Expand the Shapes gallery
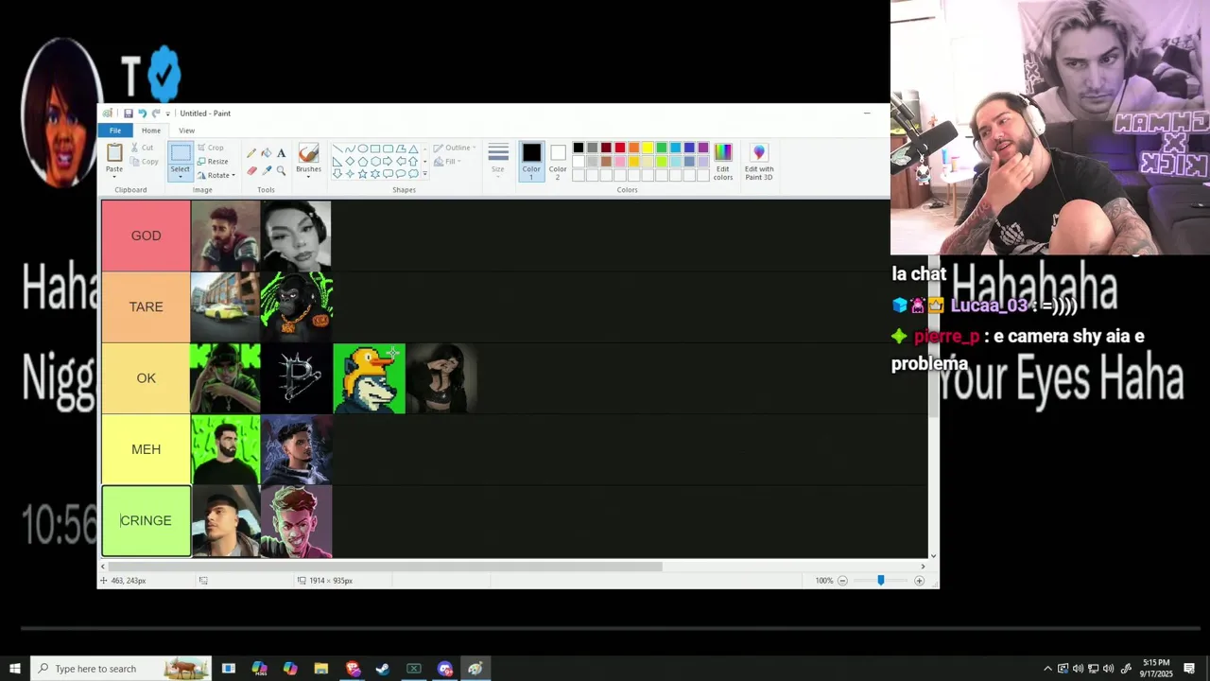 424,174
